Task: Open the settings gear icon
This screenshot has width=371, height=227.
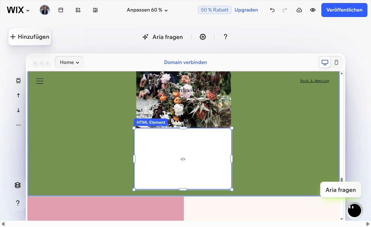Action: (x=203, y=37)
